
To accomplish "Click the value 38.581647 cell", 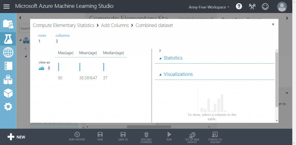I will (x=88, y=78).
